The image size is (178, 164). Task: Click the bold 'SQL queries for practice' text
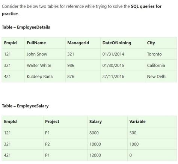[146, 6]
